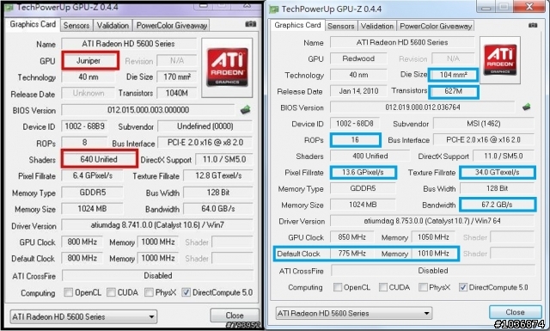Click GPU-Z title bar icon in right window
The height and width of the screenshot is (331, 550).
[x=274, y=9]
